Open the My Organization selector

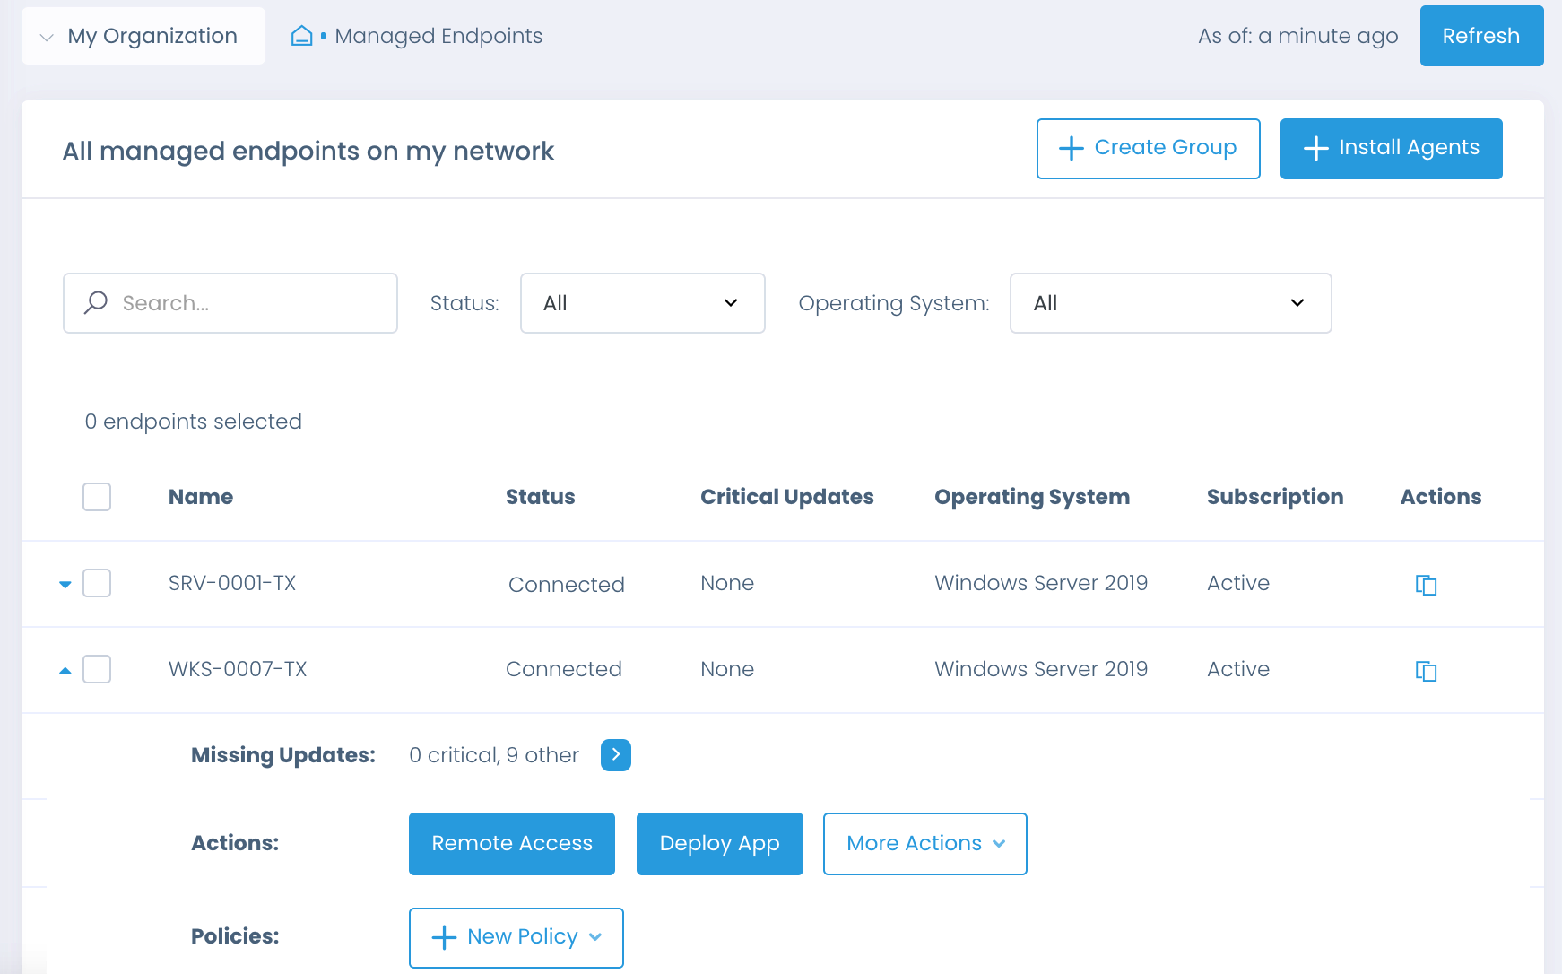click(x=143, y=35)
